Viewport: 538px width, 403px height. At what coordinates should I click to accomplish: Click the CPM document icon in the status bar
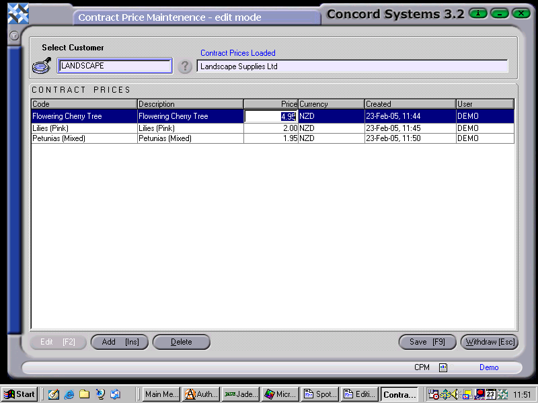(443, 367)
